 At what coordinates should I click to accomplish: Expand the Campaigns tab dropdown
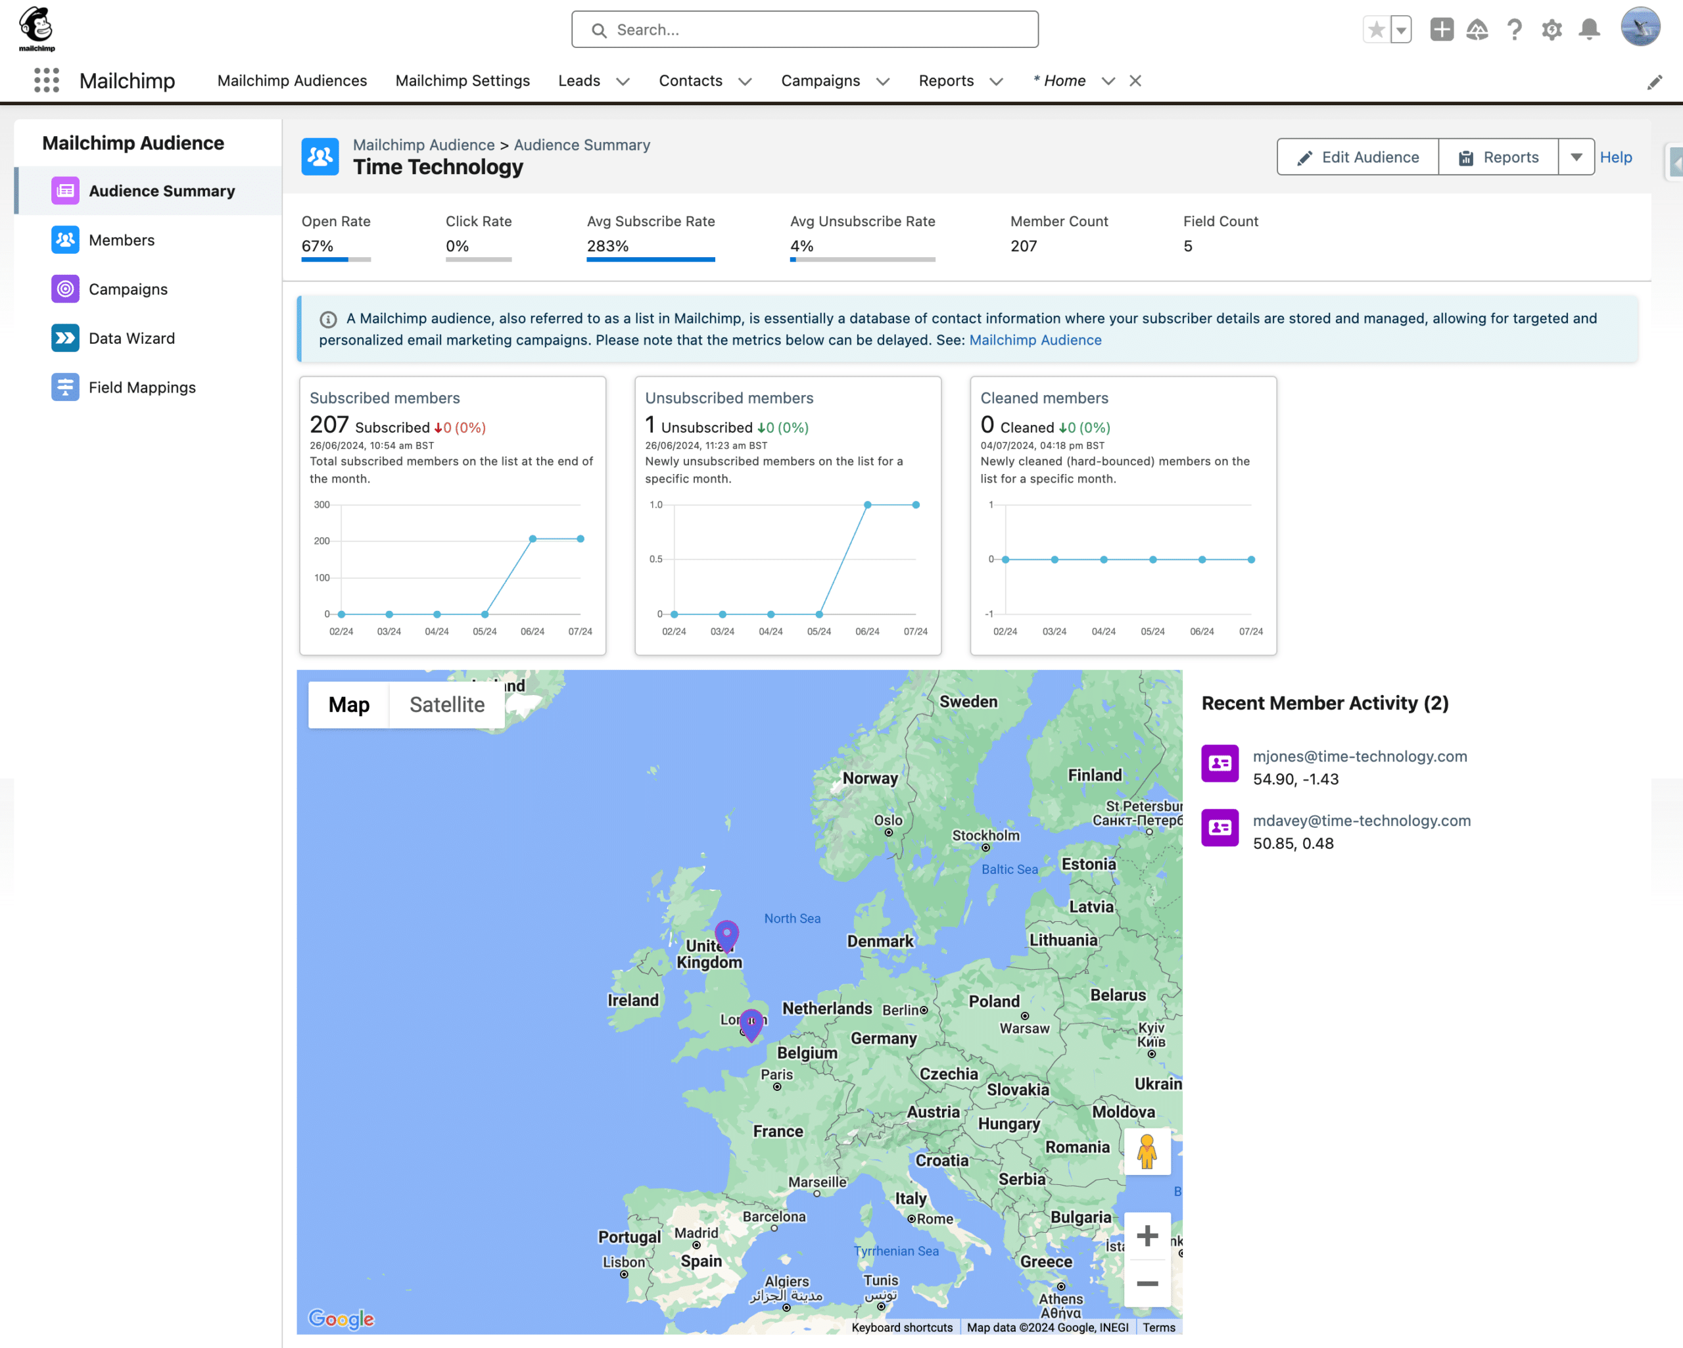883,82
